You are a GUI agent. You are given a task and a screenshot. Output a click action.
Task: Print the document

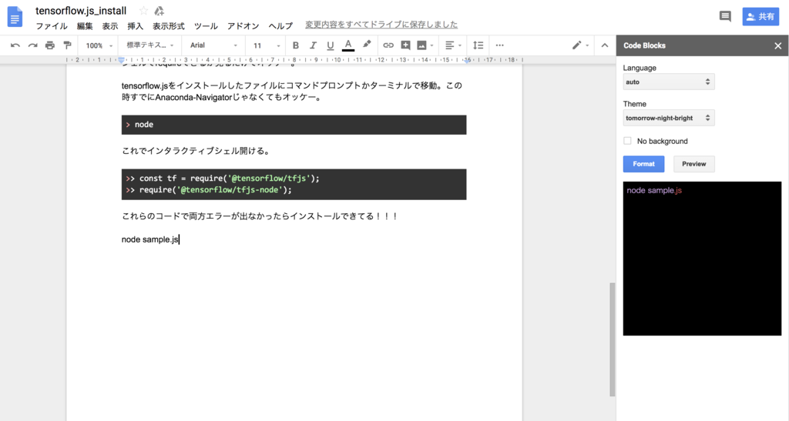[50, 45]
